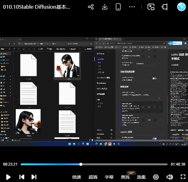Image resolution: width=188 pixels, height=182 pixels.
Task: Skip to the previous video
Action: tap(22, 177)
